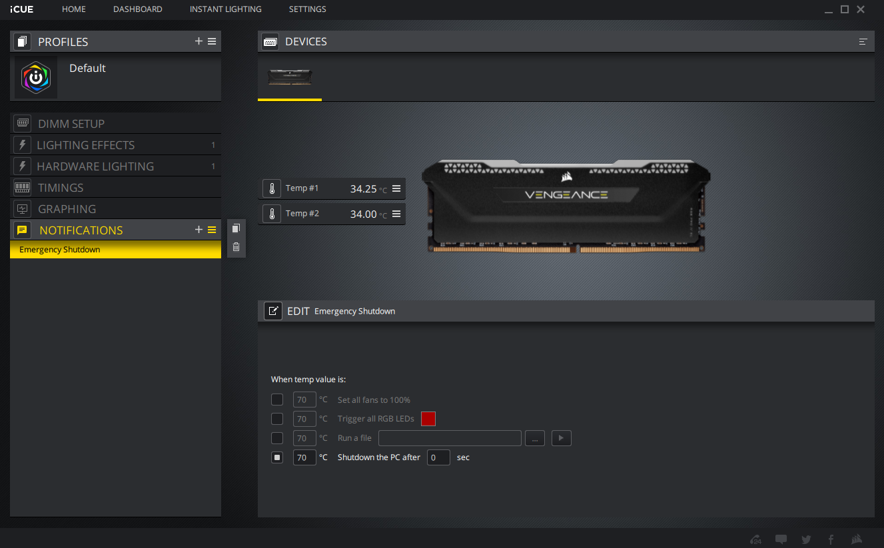Add a new notification with plus icon

(x=199, y=230)
